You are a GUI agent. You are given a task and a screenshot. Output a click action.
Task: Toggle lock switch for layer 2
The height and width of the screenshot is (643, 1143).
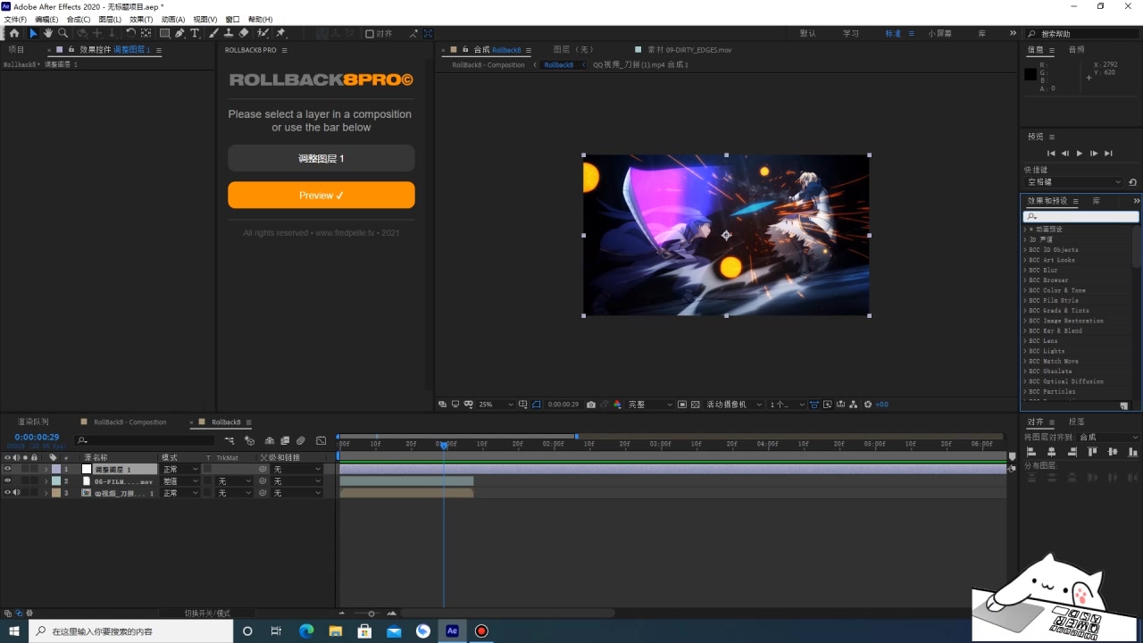click(34, 480)
